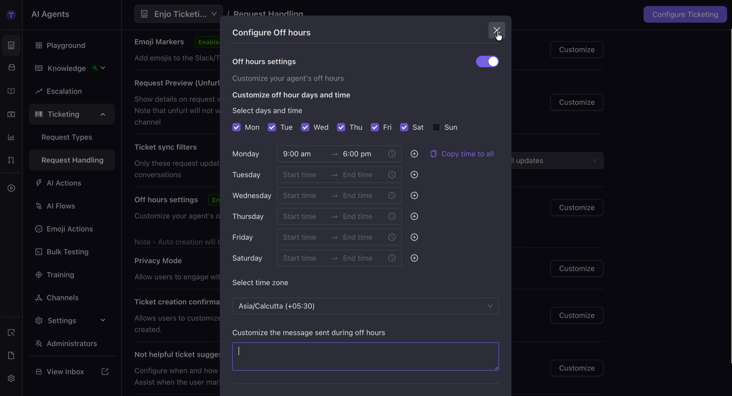
Task: Add a time range for Saturday
Action: coord(414,258)
